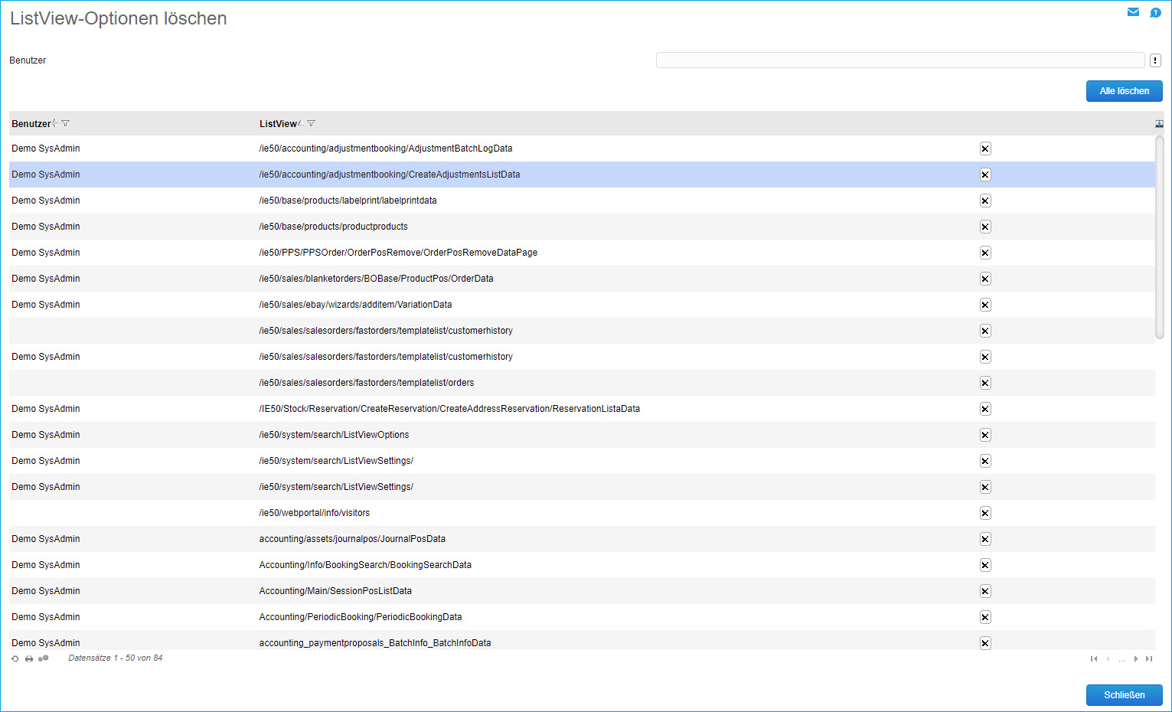Click the Schließen button
This screenshot has width=1172, height=712.
pyautogui.click(x=1124, y=695)
